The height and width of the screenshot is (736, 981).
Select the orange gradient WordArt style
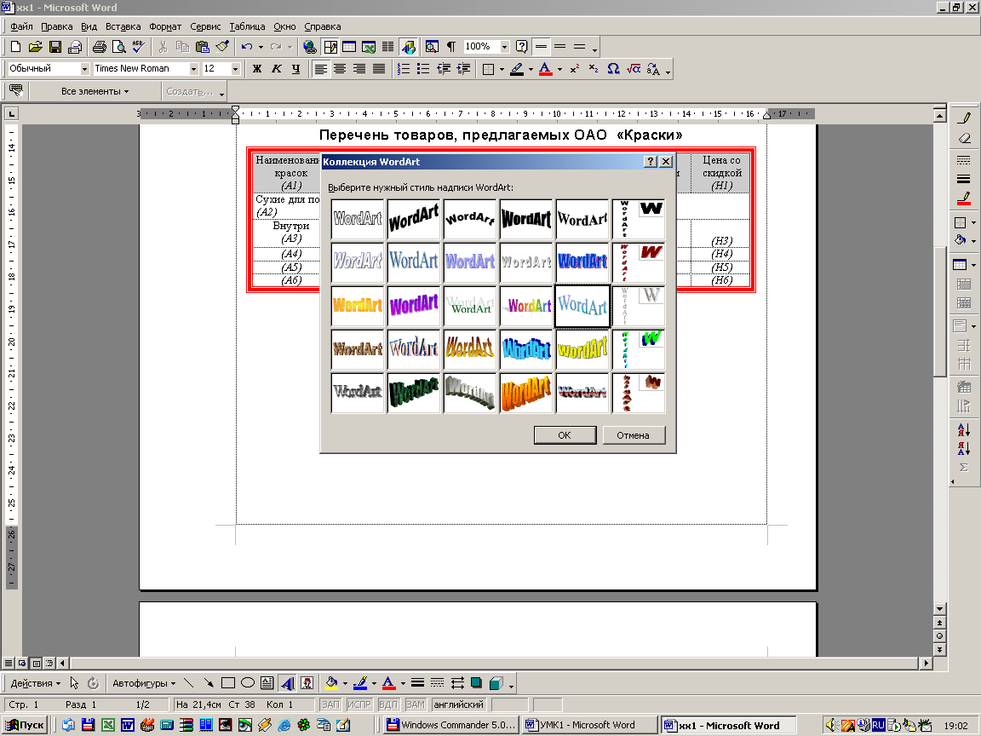[x=358, y=306]
